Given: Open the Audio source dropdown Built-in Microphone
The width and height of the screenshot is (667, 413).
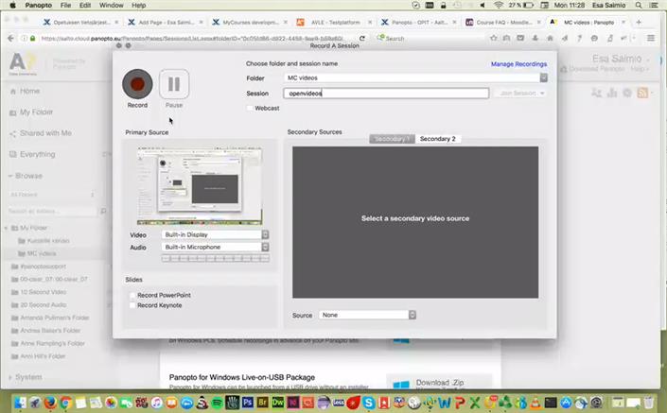Looking at the screenshot, I should 216,247.
